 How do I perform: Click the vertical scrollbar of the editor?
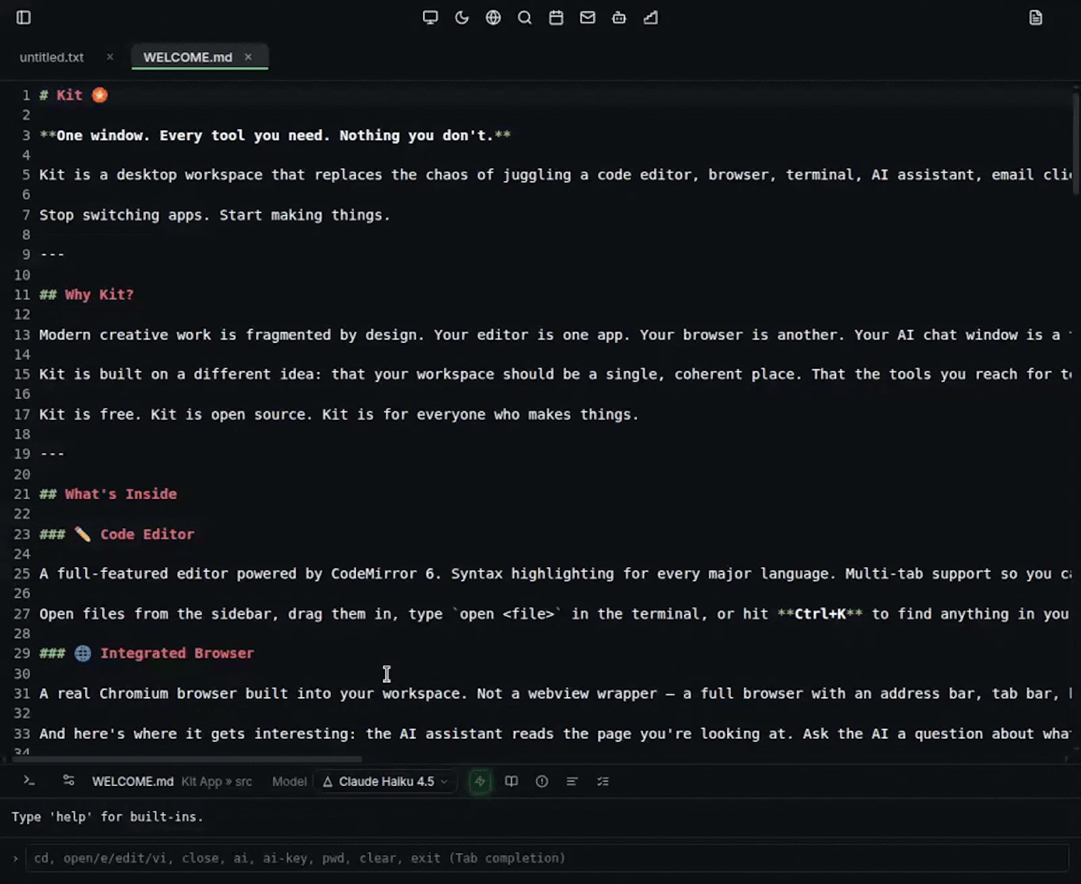1076,145
